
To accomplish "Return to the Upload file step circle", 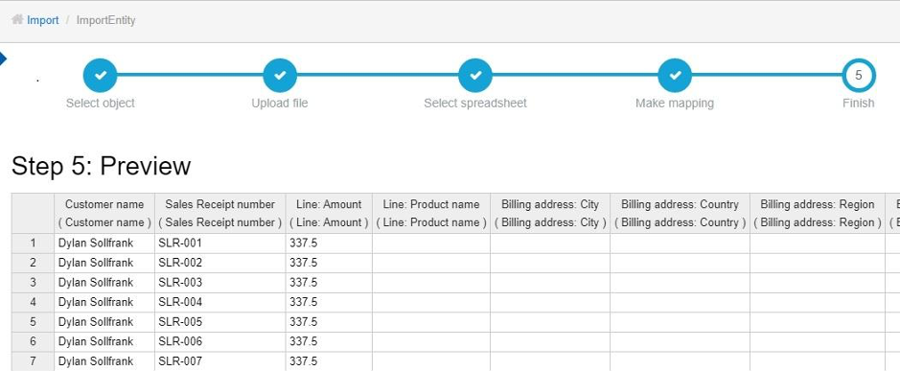I will coord(280,75).
